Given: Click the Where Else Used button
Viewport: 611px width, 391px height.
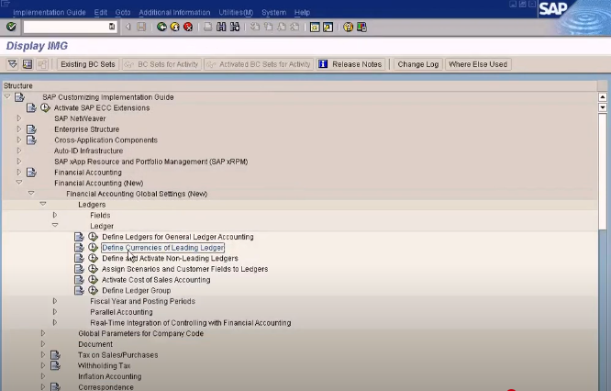Looking at the screenshot, I should tap(478, 64).
